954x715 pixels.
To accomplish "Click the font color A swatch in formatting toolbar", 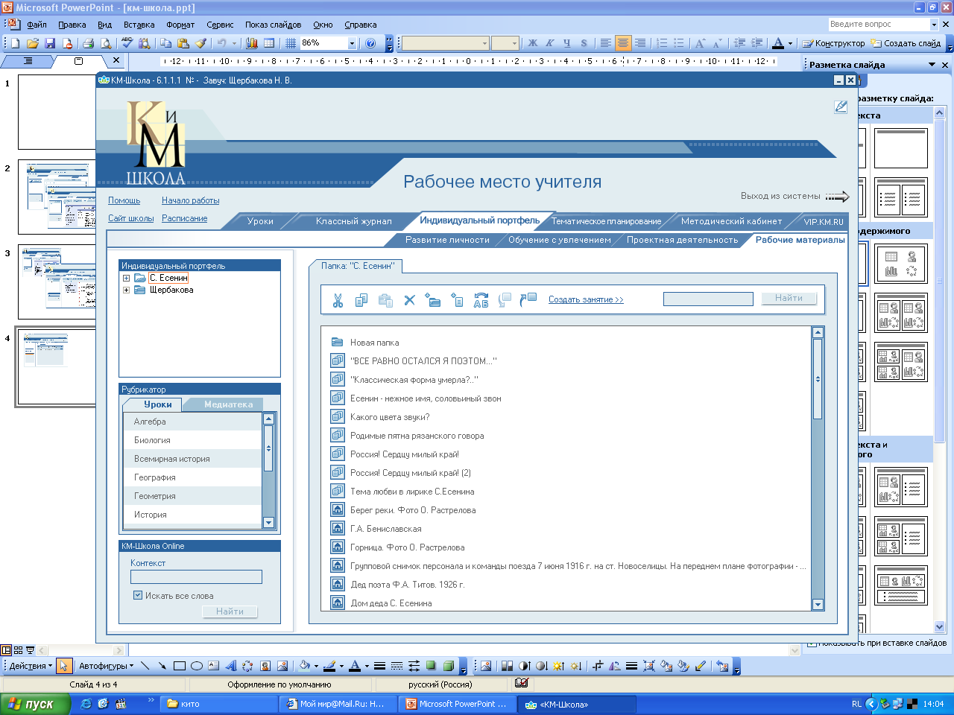I will [x=778, y=43].
